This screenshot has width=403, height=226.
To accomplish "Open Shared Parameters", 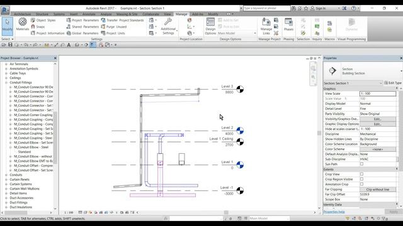I will click(82, 26).
